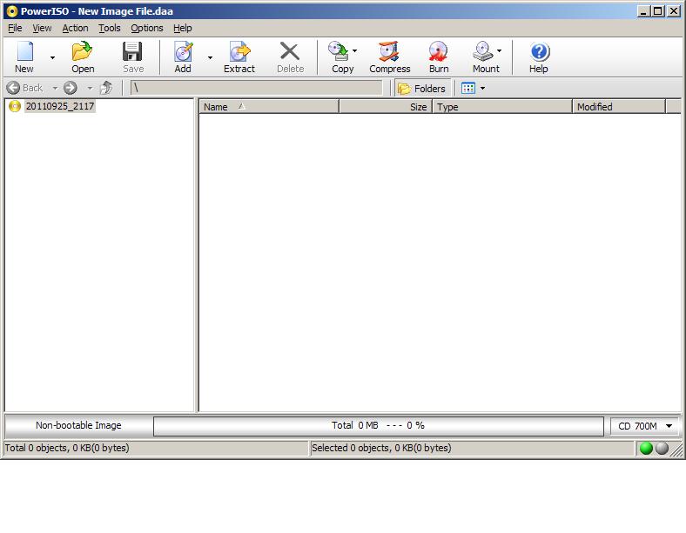Click the New image toolbar icon
686x533 pixels.
coord(24,57)
